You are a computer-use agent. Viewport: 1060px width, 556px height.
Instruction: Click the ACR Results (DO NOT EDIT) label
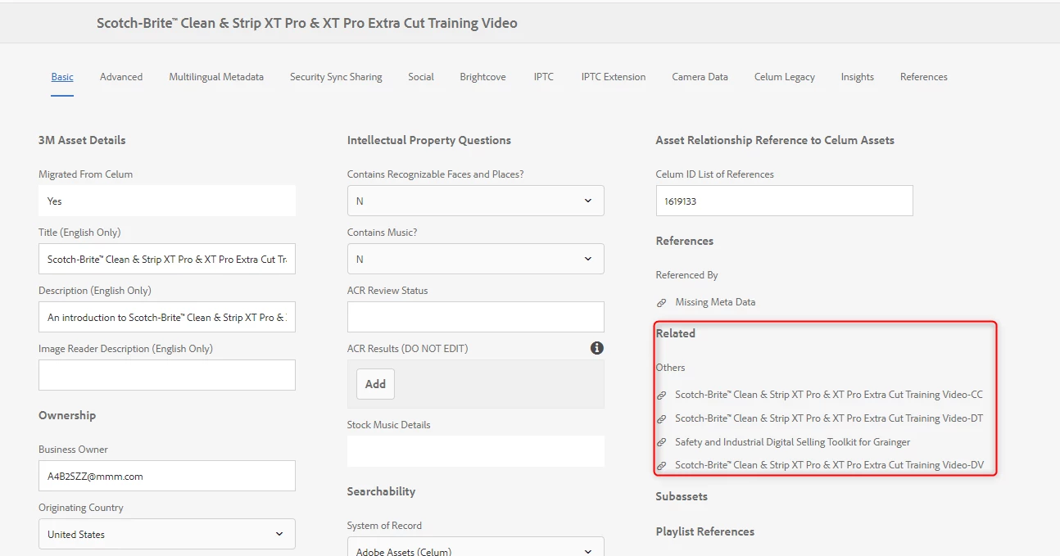[x=407, y=349]
